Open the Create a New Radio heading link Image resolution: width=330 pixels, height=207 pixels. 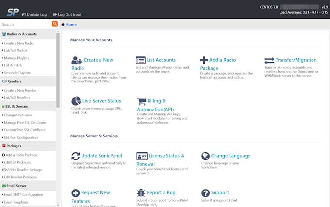coord(93,64)
